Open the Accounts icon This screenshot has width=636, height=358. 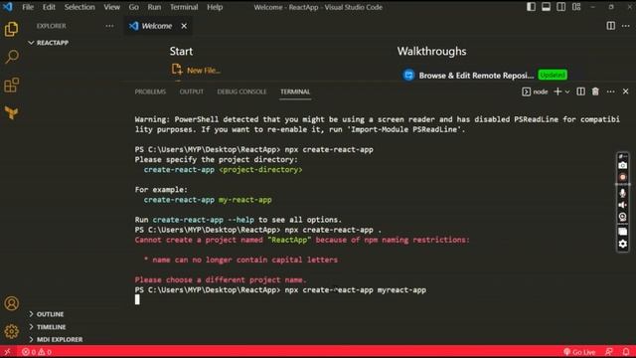pyautogui.click(x=11, y=303)
